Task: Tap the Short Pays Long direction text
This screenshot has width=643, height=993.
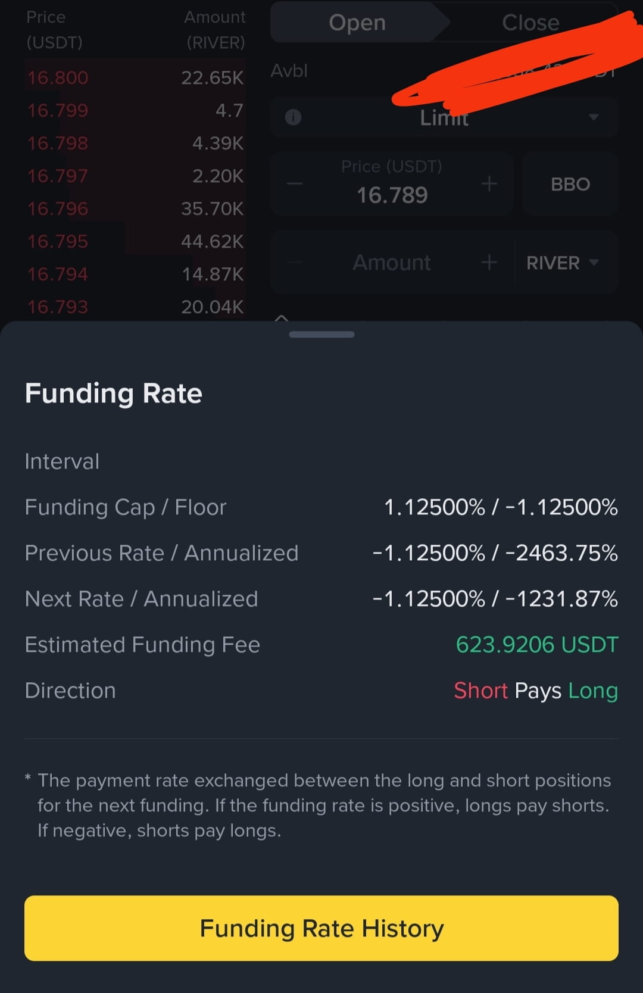Action: [x=536, y=691]
